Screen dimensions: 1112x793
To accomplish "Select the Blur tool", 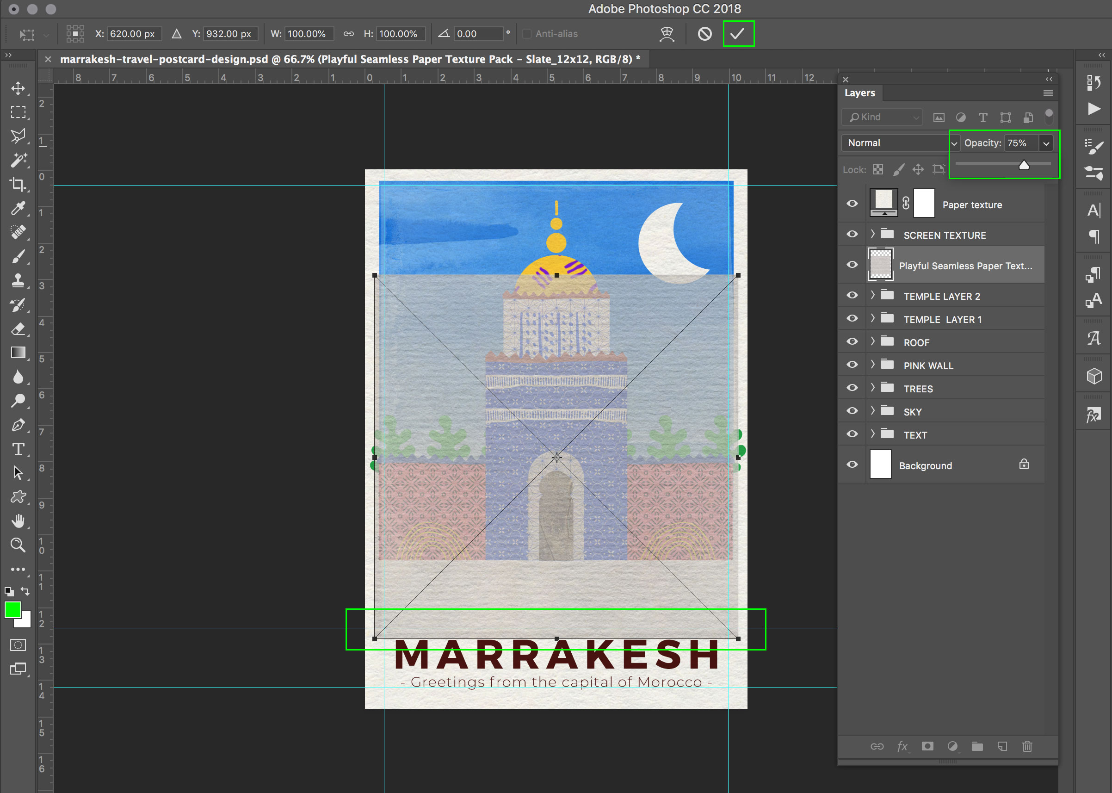I will pyautogui.click(x=18, y=377).
